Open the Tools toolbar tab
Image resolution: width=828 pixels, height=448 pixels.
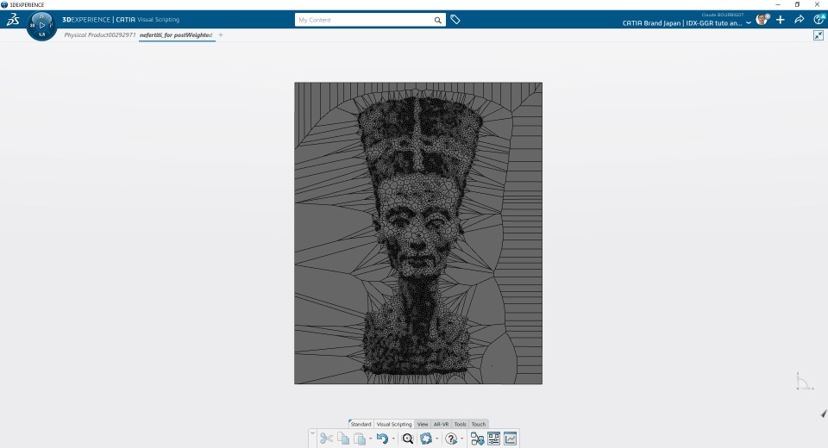click(461, 424)
